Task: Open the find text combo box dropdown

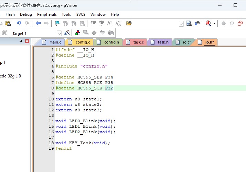Action: tap(181, 23)
